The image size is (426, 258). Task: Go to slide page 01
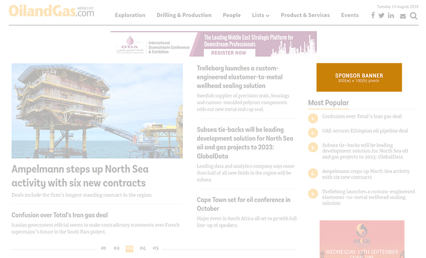point(103,248)
